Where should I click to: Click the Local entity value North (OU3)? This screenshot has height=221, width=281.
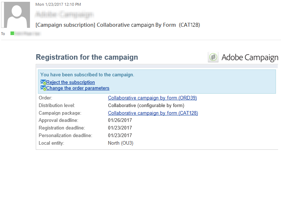coord(121,143)
